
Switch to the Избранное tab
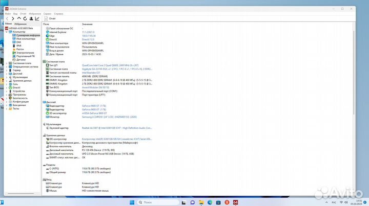(20, 24)
